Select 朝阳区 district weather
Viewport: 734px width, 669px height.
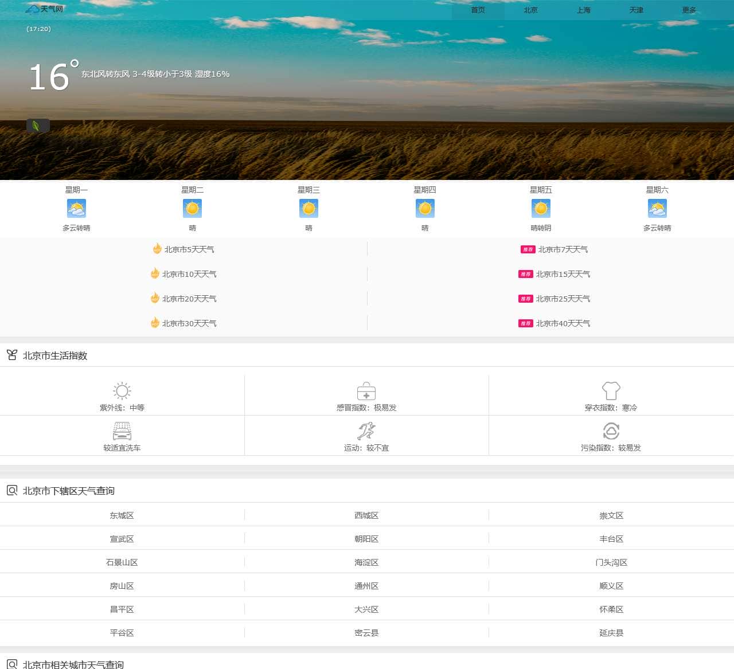coord(366,539)
